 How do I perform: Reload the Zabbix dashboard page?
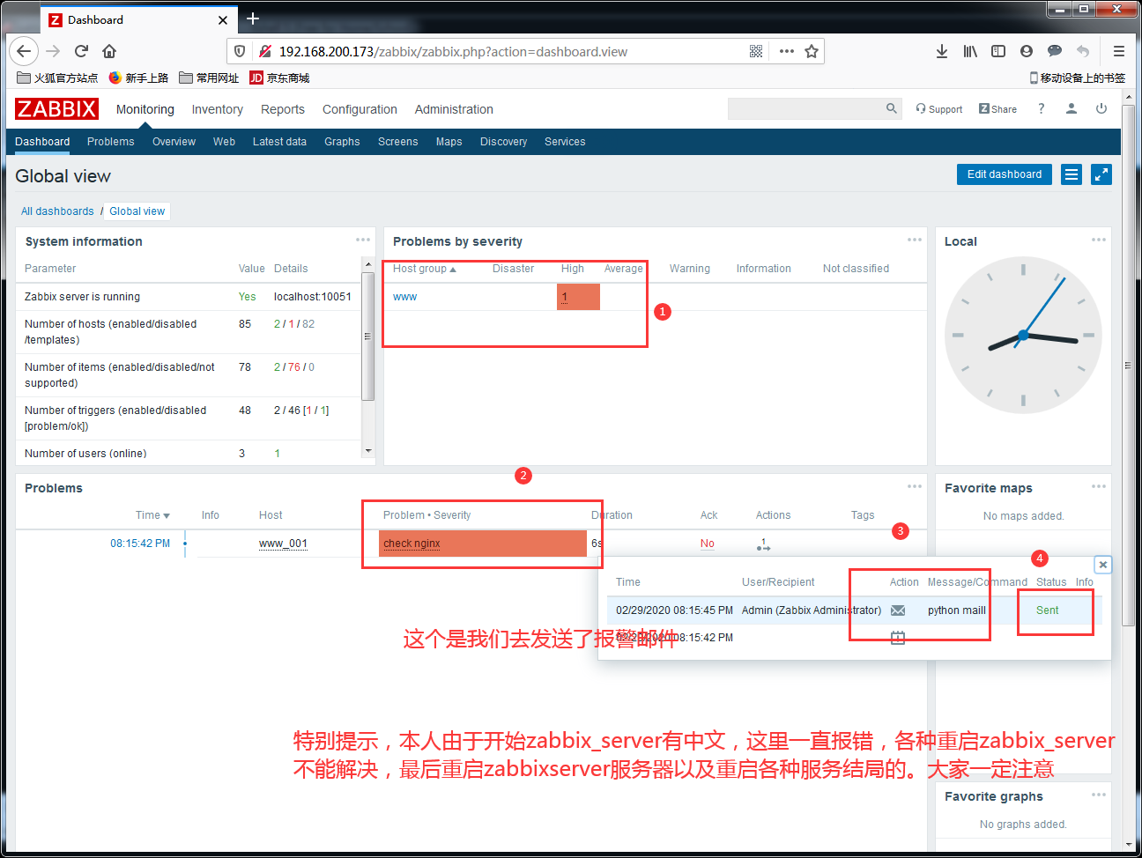[x=81, y=51]
